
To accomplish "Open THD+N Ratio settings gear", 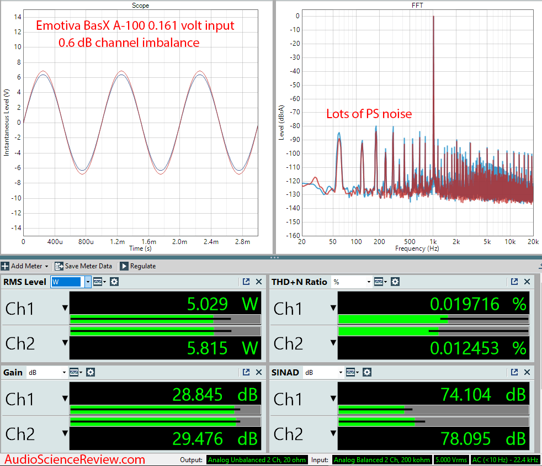I will 395,282.
